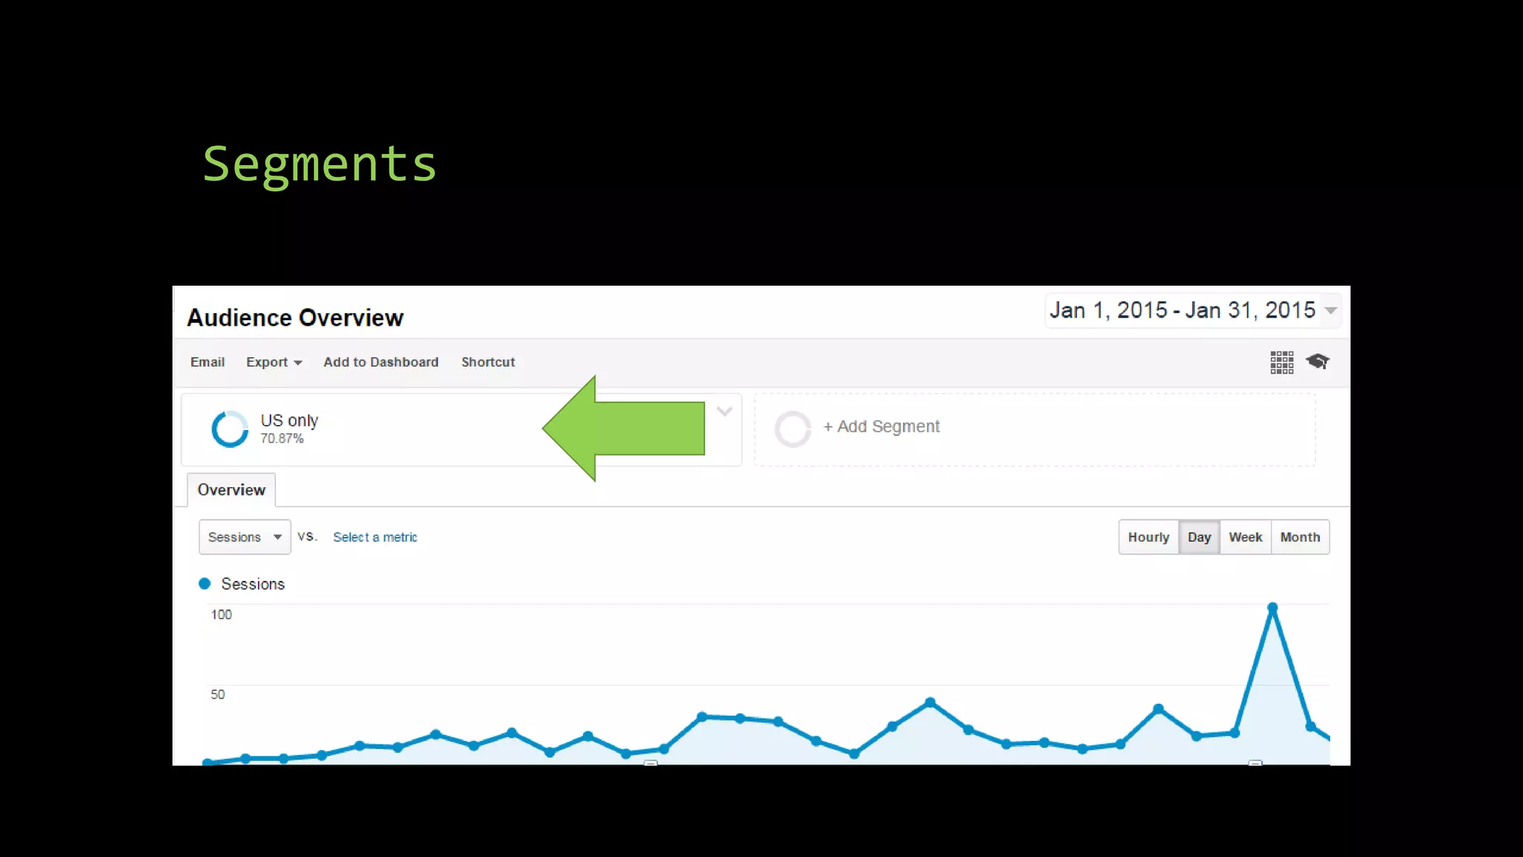Image resolution: width=1523 pixels, height=857 pixels.
Task: Click the annotation marker at chart middle
Action: pos(651,763)
